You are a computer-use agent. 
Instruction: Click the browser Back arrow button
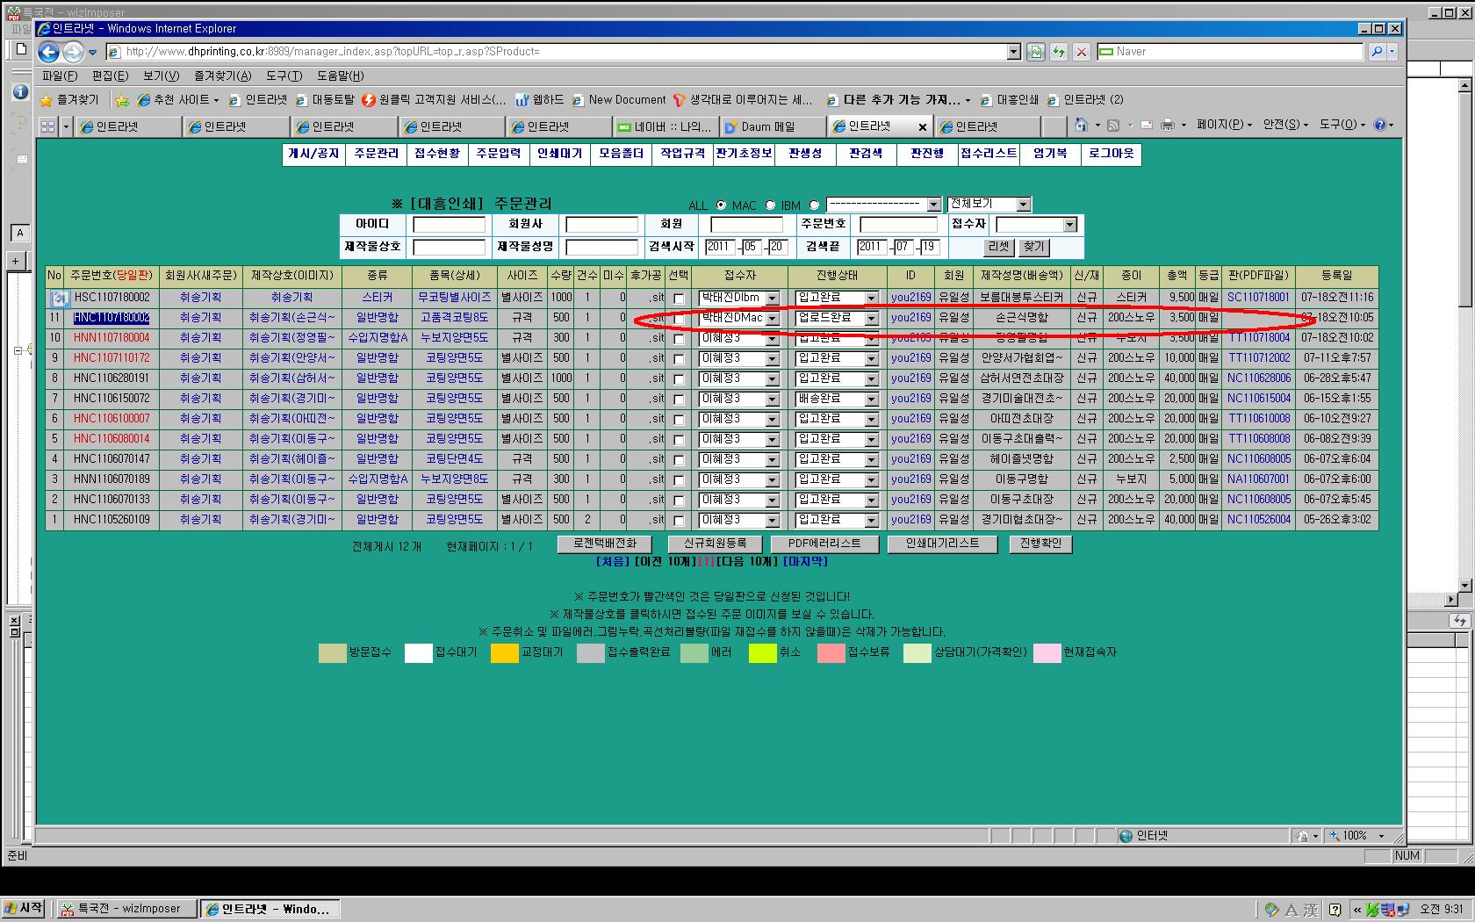click(49, 52)
